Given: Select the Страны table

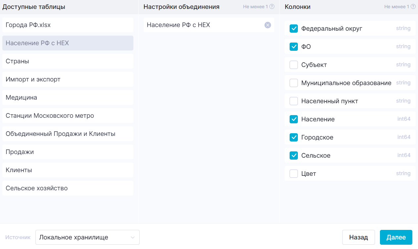Looking at the screenshot, I should [x=68, y=61].
